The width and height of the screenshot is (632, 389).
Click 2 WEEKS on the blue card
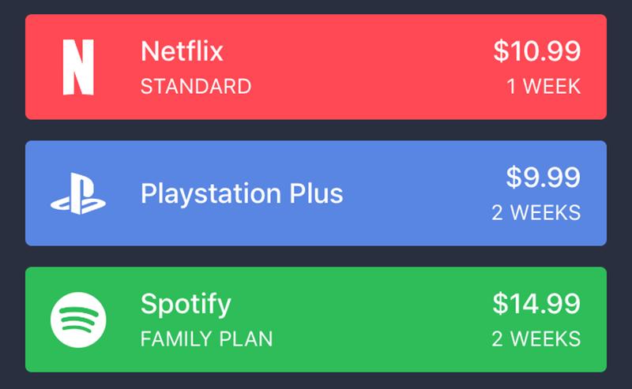536,213
